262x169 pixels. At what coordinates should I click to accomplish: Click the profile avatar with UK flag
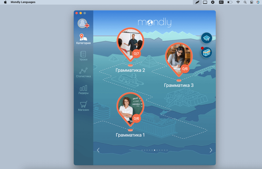coord(83,24)
